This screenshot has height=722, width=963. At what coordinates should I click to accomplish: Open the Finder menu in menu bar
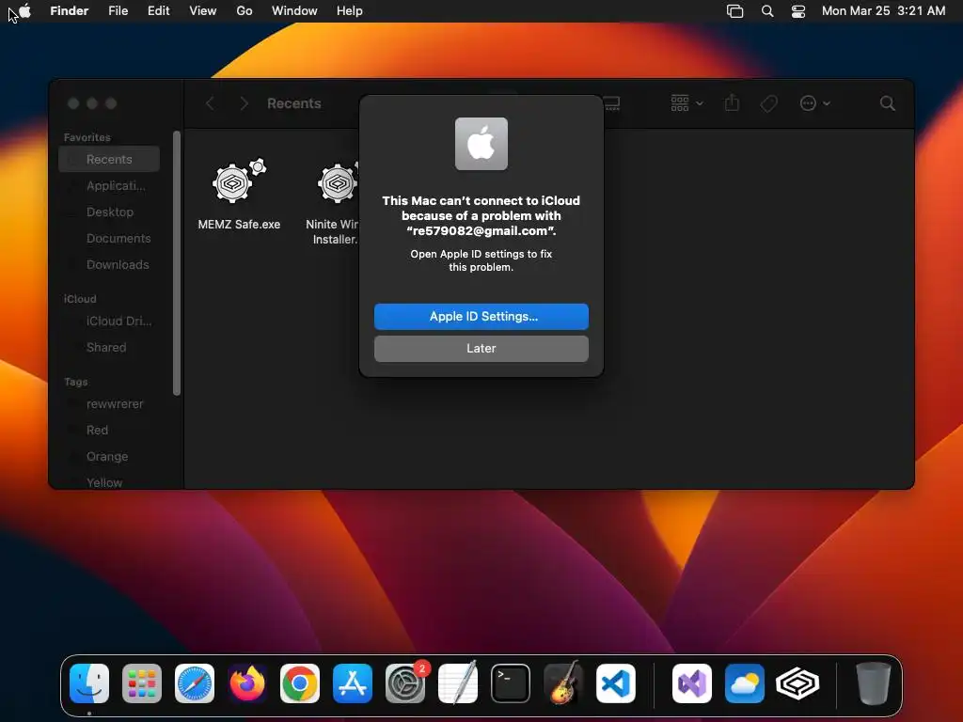pos(69,10)
